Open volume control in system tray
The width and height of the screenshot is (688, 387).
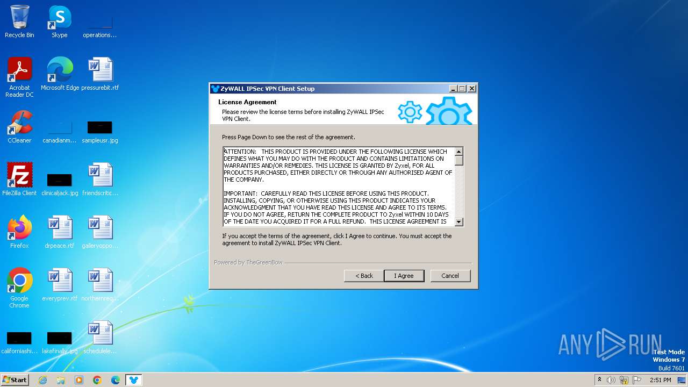tap(611, 380)
